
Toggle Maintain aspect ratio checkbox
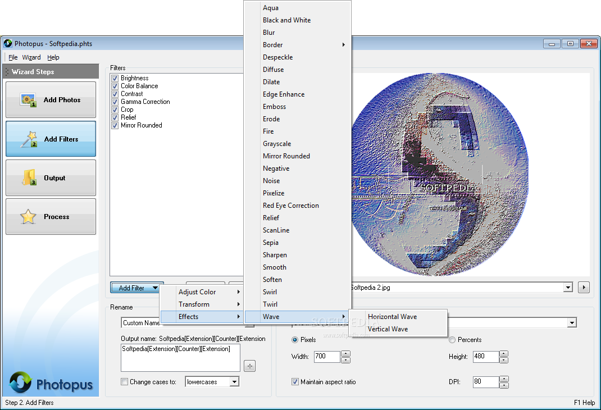[x=295, y=382]
